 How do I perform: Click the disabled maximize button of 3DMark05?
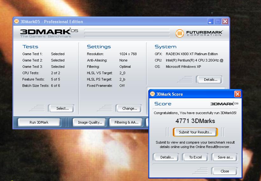coord(218,21)
